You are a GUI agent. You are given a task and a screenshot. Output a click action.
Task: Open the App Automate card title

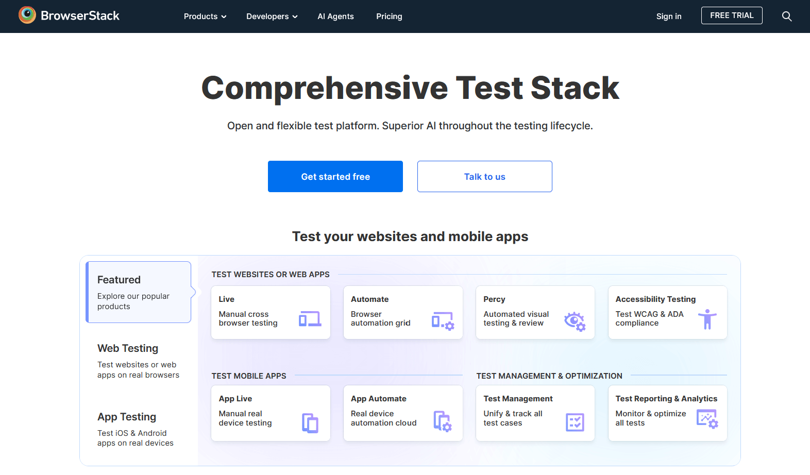tap(379, 399)
